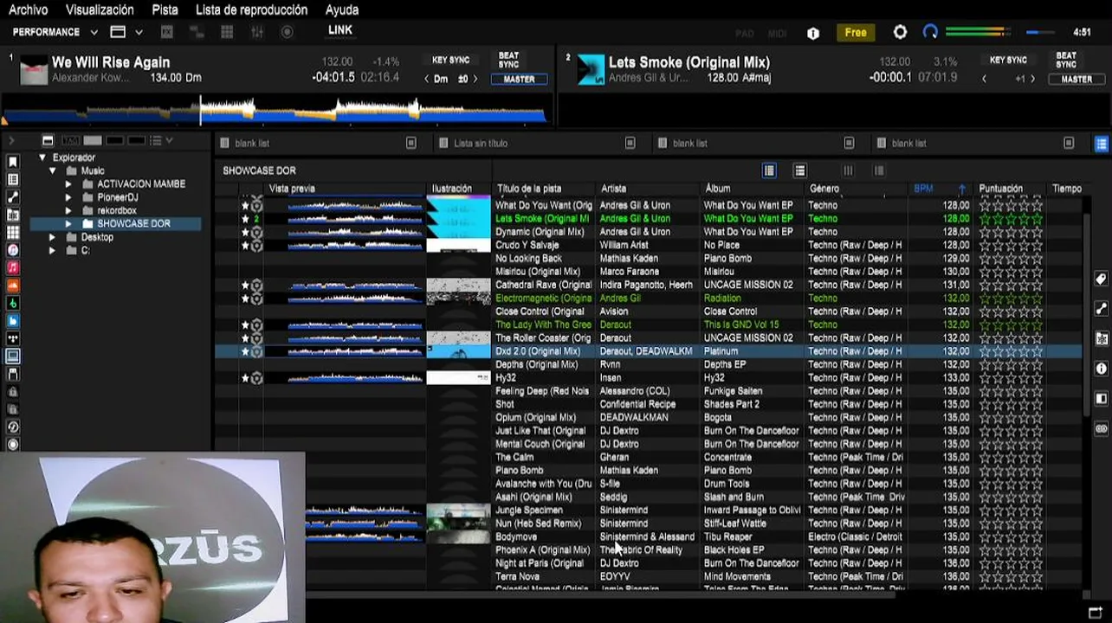Open the recording panel
1112x623 pixels.
click(x=287, y=32)
